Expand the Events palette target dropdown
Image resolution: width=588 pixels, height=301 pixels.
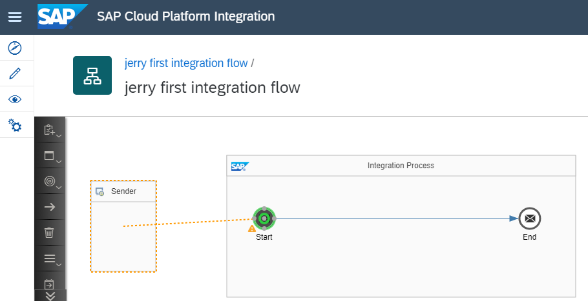click(50, 182)
